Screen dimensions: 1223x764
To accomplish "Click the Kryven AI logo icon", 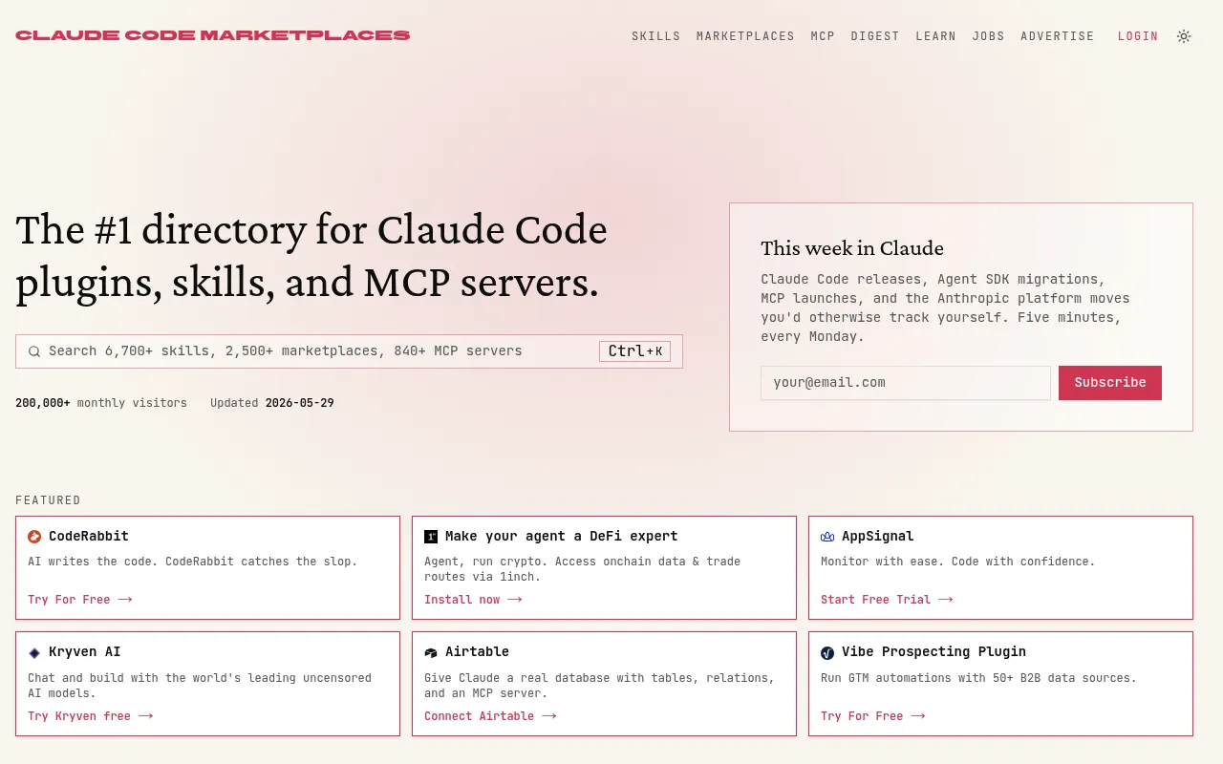I will (x=34, y=652).
